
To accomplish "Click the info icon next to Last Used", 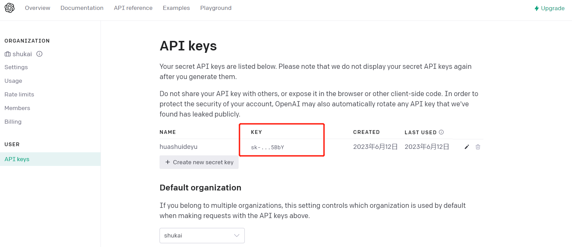I will pos(441,132).
